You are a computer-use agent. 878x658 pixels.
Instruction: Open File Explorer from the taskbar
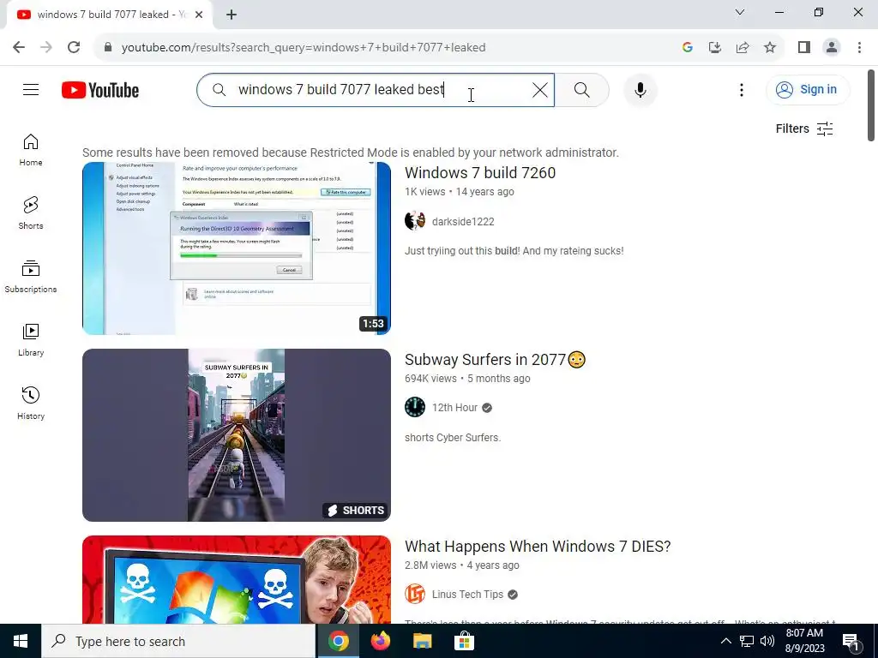[422, 641]
